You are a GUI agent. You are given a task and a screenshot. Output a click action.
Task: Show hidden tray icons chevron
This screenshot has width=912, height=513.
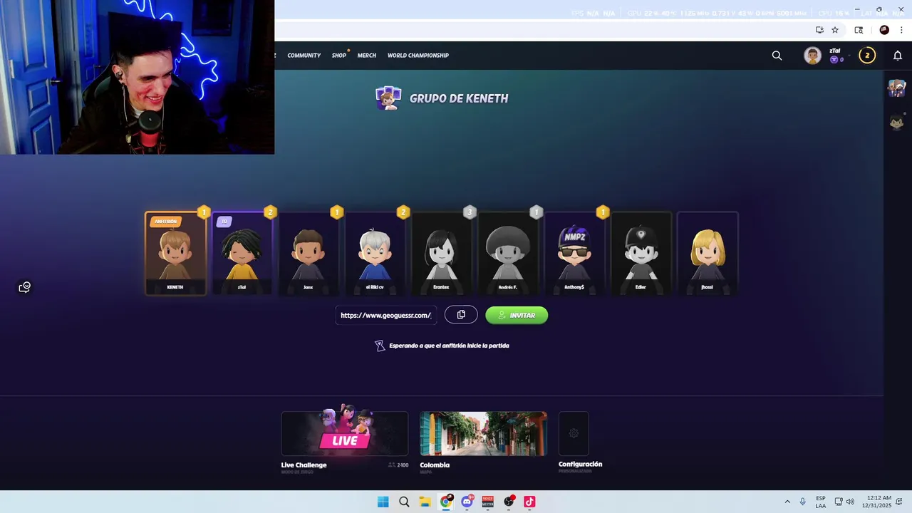pos(787,502)
